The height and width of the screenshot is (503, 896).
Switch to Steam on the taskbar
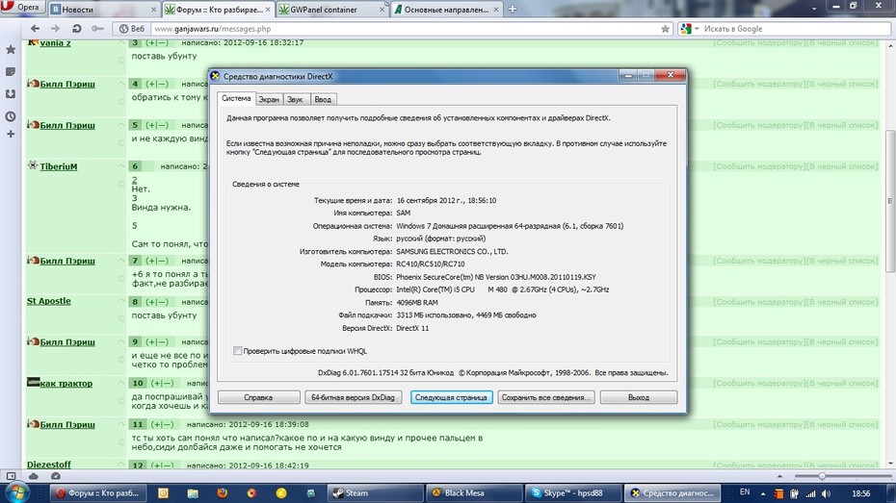coord(375,493)
